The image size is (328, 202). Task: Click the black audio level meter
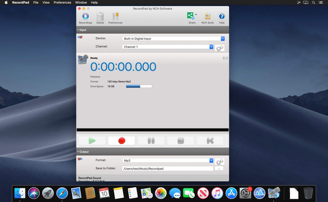pyautogui.click(x=152, y=130)
